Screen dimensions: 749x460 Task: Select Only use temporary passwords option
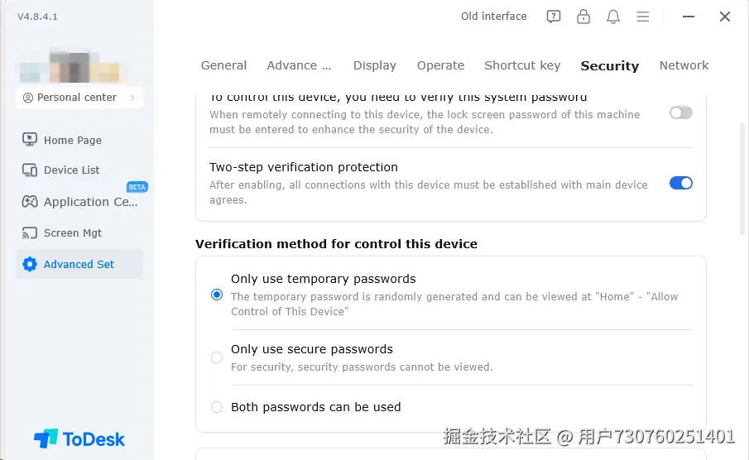tap(217, 295)
